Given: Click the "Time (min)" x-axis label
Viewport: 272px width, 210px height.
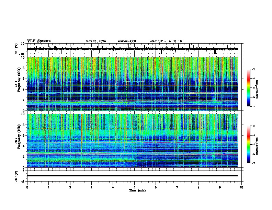Looking at the screenshot, I should pyautogui.click(x=137, y=190).
